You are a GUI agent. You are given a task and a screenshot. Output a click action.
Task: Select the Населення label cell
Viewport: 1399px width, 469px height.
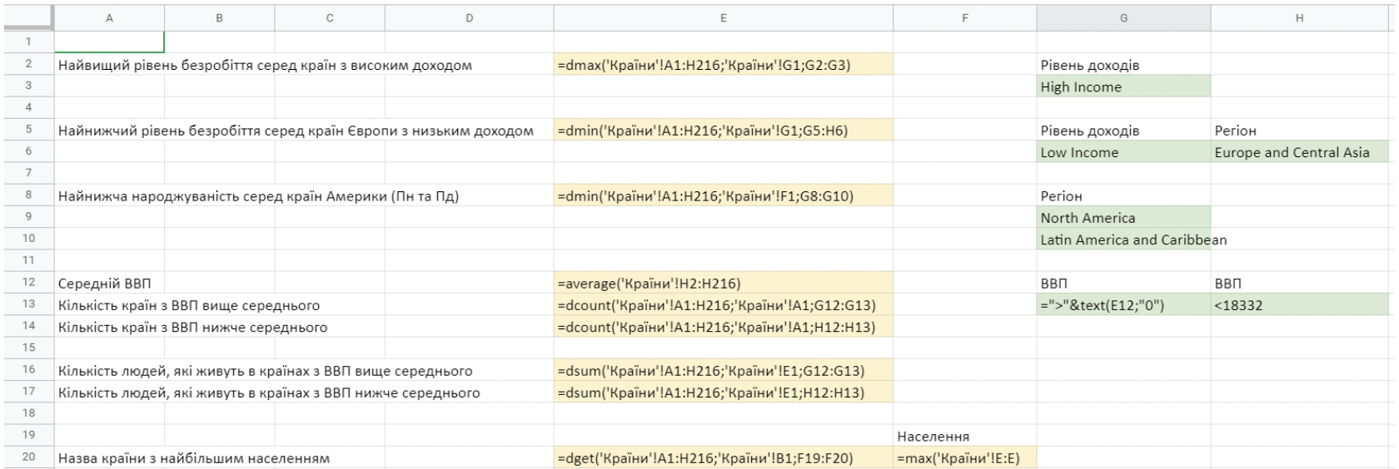(964, 436)
